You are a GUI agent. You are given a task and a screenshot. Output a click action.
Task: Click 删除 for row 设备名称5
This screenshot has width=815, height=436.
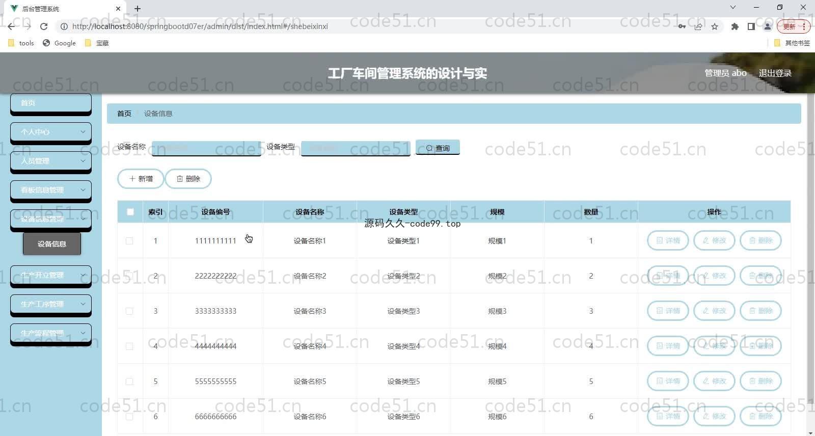pyautogui.click(x=760, y=381)
